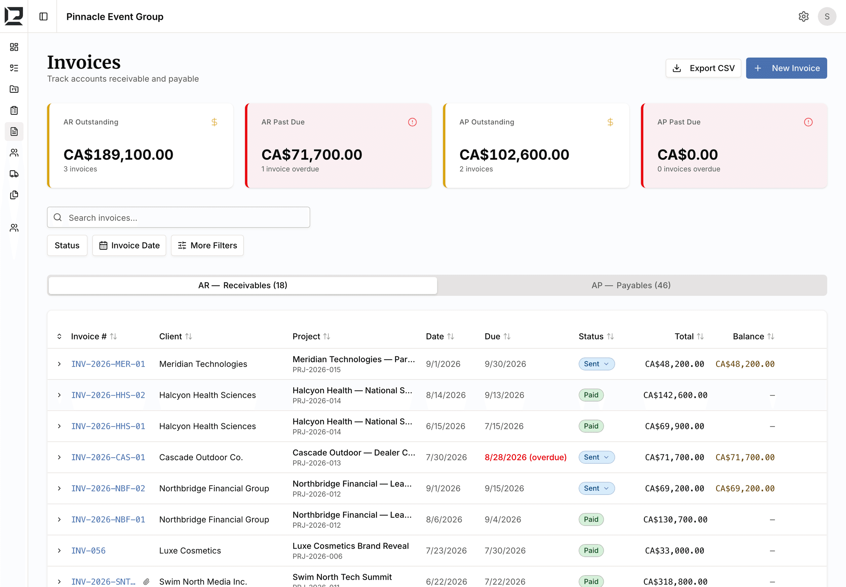The width and height of the screenshot is (846, 587).
Task: Sort by Date column arrows
Action: tap(451, 336)
